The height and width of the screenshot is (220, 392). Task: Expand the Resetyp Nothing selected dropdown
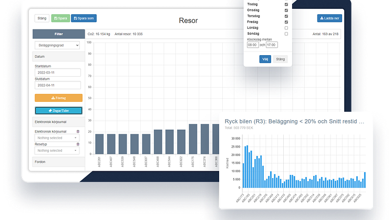point(57,151)
